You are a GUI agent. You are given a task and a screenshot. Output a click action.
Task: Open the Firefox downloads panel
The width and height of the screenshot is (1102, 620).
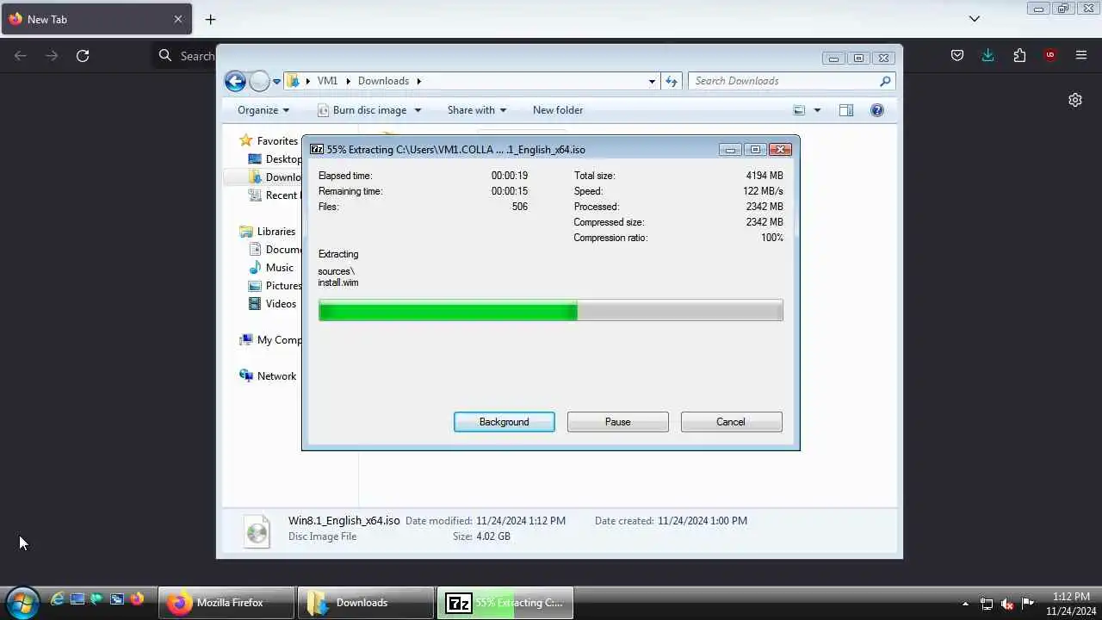[x=987, y=55]
